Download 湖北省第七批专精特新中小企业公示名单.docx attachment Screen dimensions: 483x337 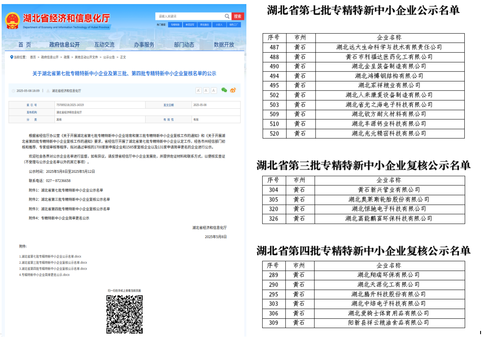pyautogui.click(x=51, y=256)
